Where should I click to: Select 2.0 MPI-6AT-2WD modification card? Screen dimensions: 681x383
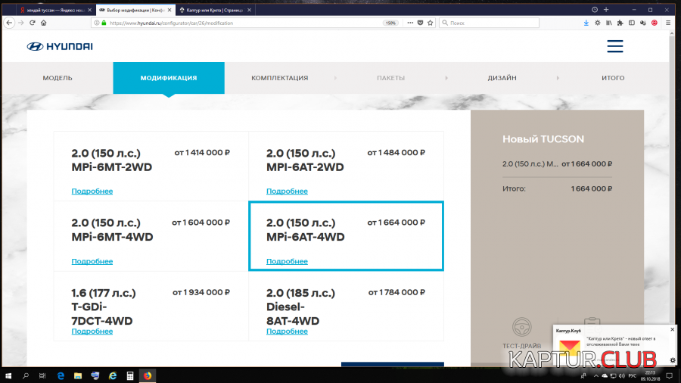point(346,167)
